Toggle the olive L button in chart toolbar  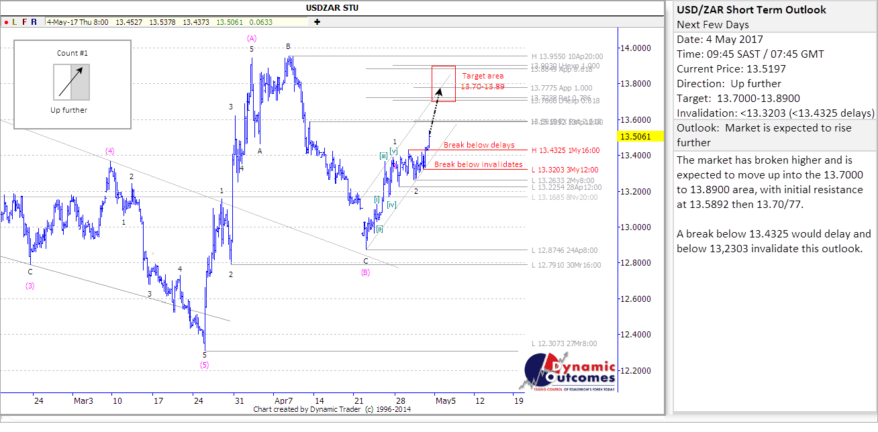[x=15, y=21]
